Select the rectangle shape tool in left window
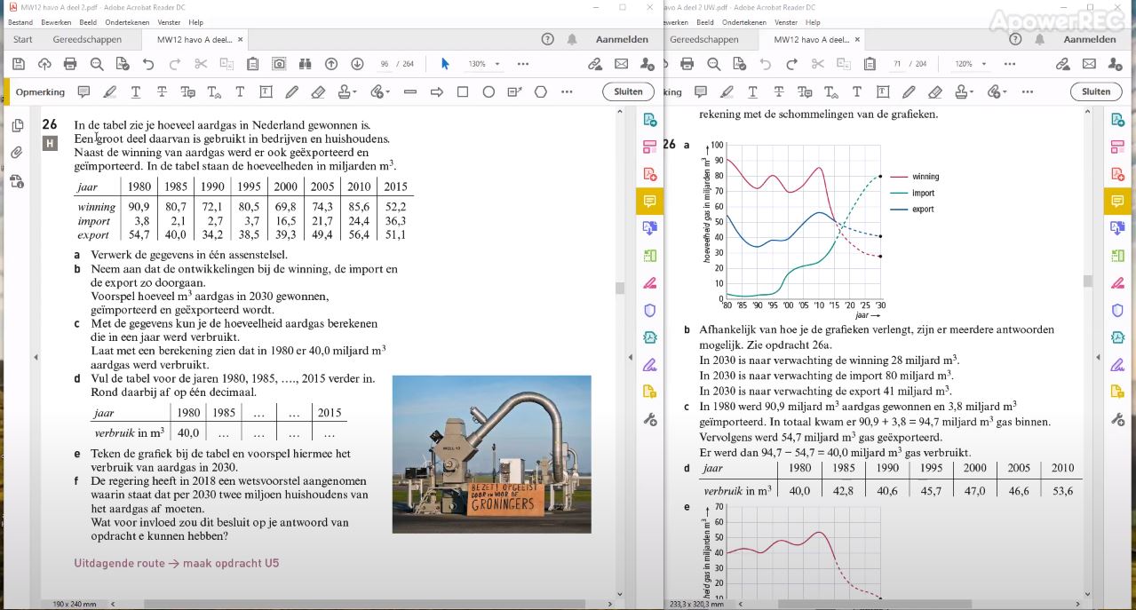The width and height of the screenshot is (1136, 610). point(463,91)
